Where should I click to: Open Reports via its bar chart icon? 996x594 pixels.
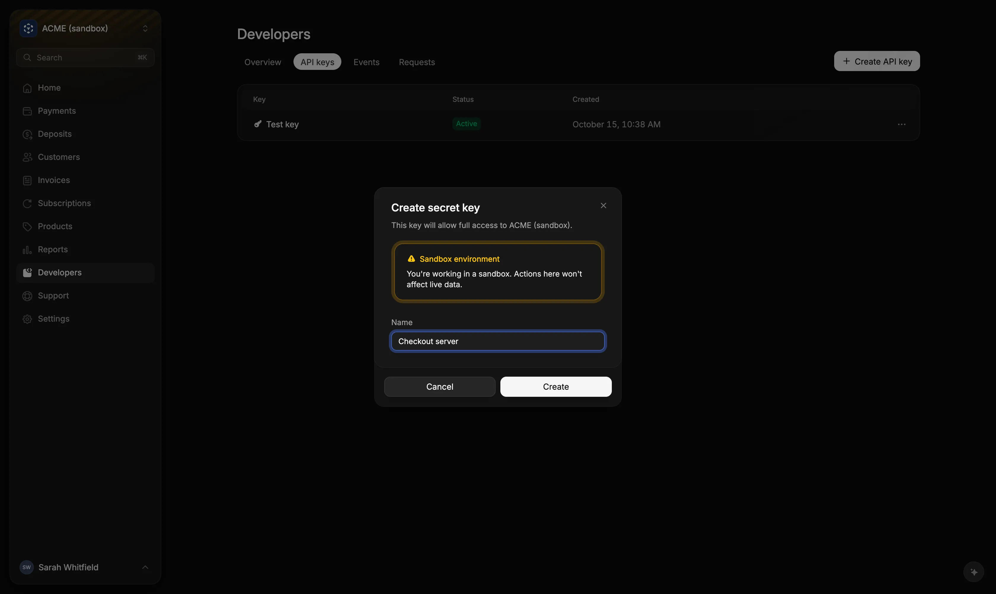[27, 250]
